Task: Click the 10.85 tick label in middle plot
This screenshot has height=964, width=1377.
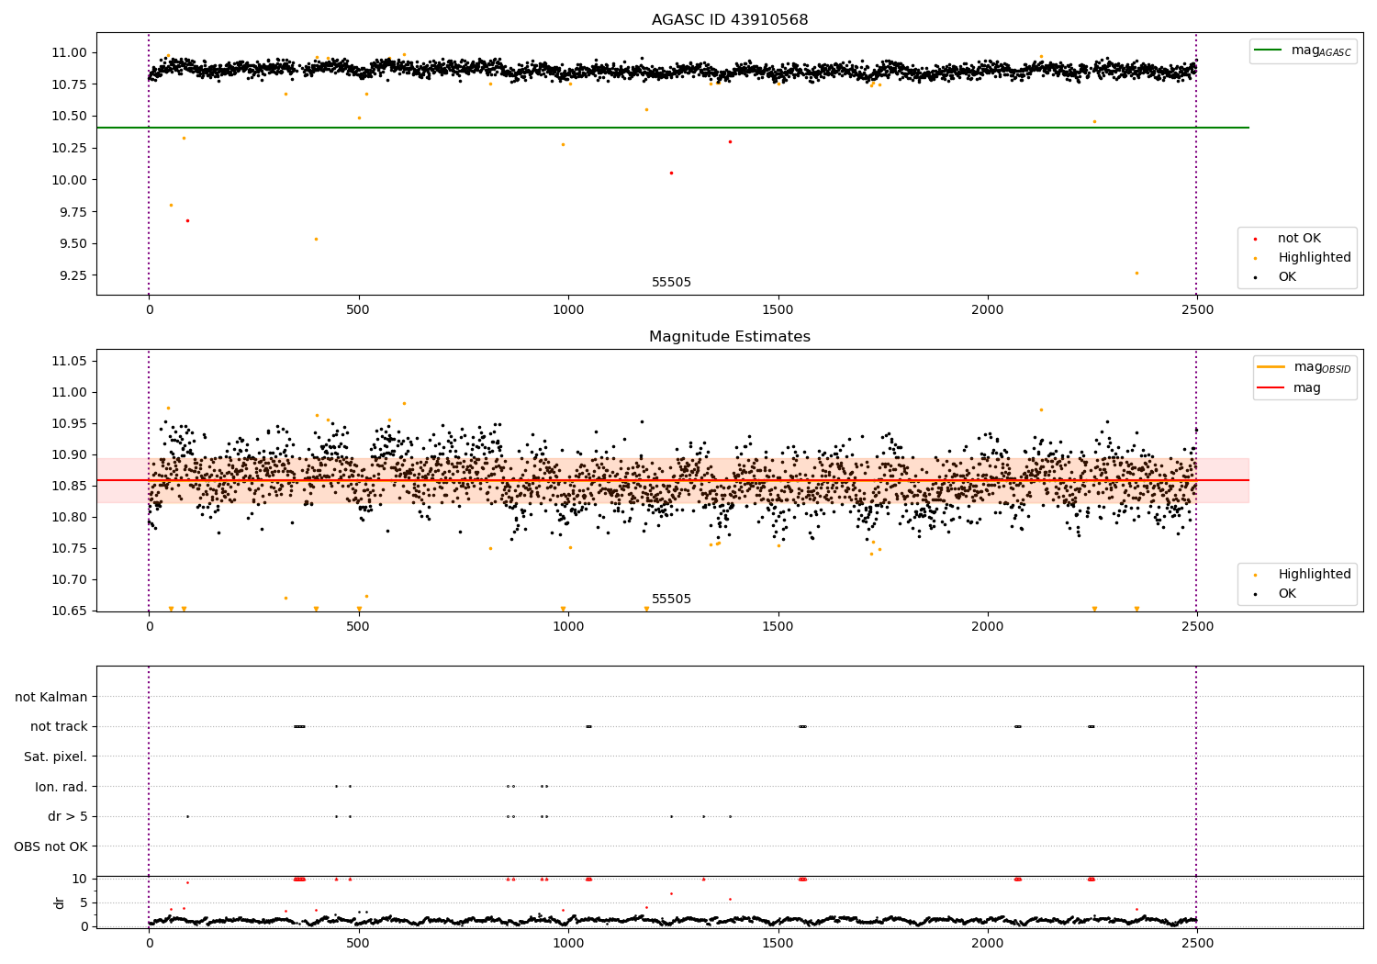Action: [71, 487]
